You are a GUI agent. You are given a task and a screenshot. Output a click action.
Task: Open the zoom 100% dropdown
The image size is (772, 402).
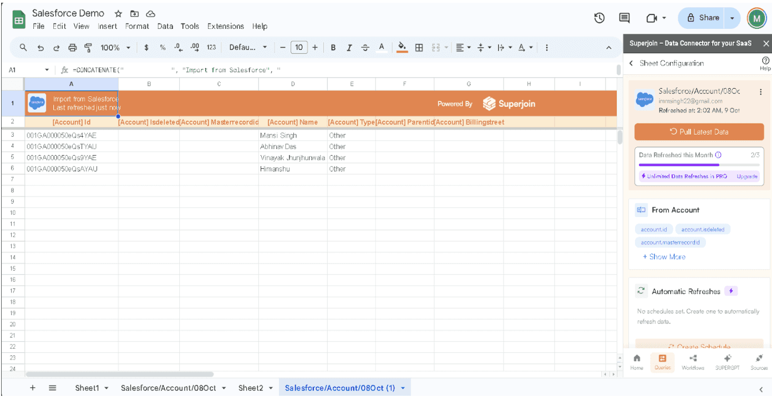pos(115,48)
